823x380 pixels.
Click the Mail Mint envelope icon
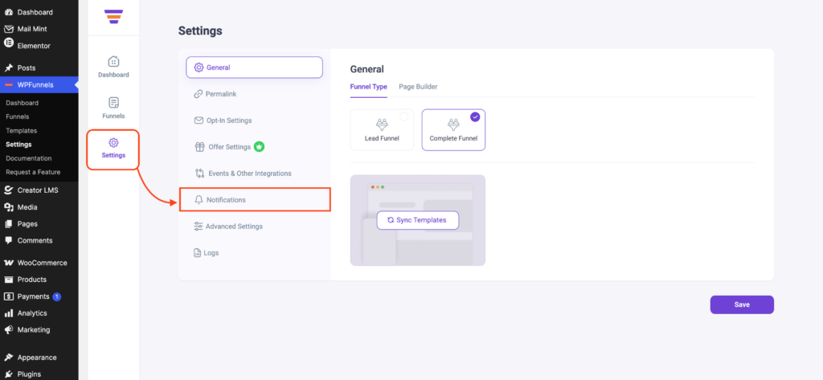point(8,29)
